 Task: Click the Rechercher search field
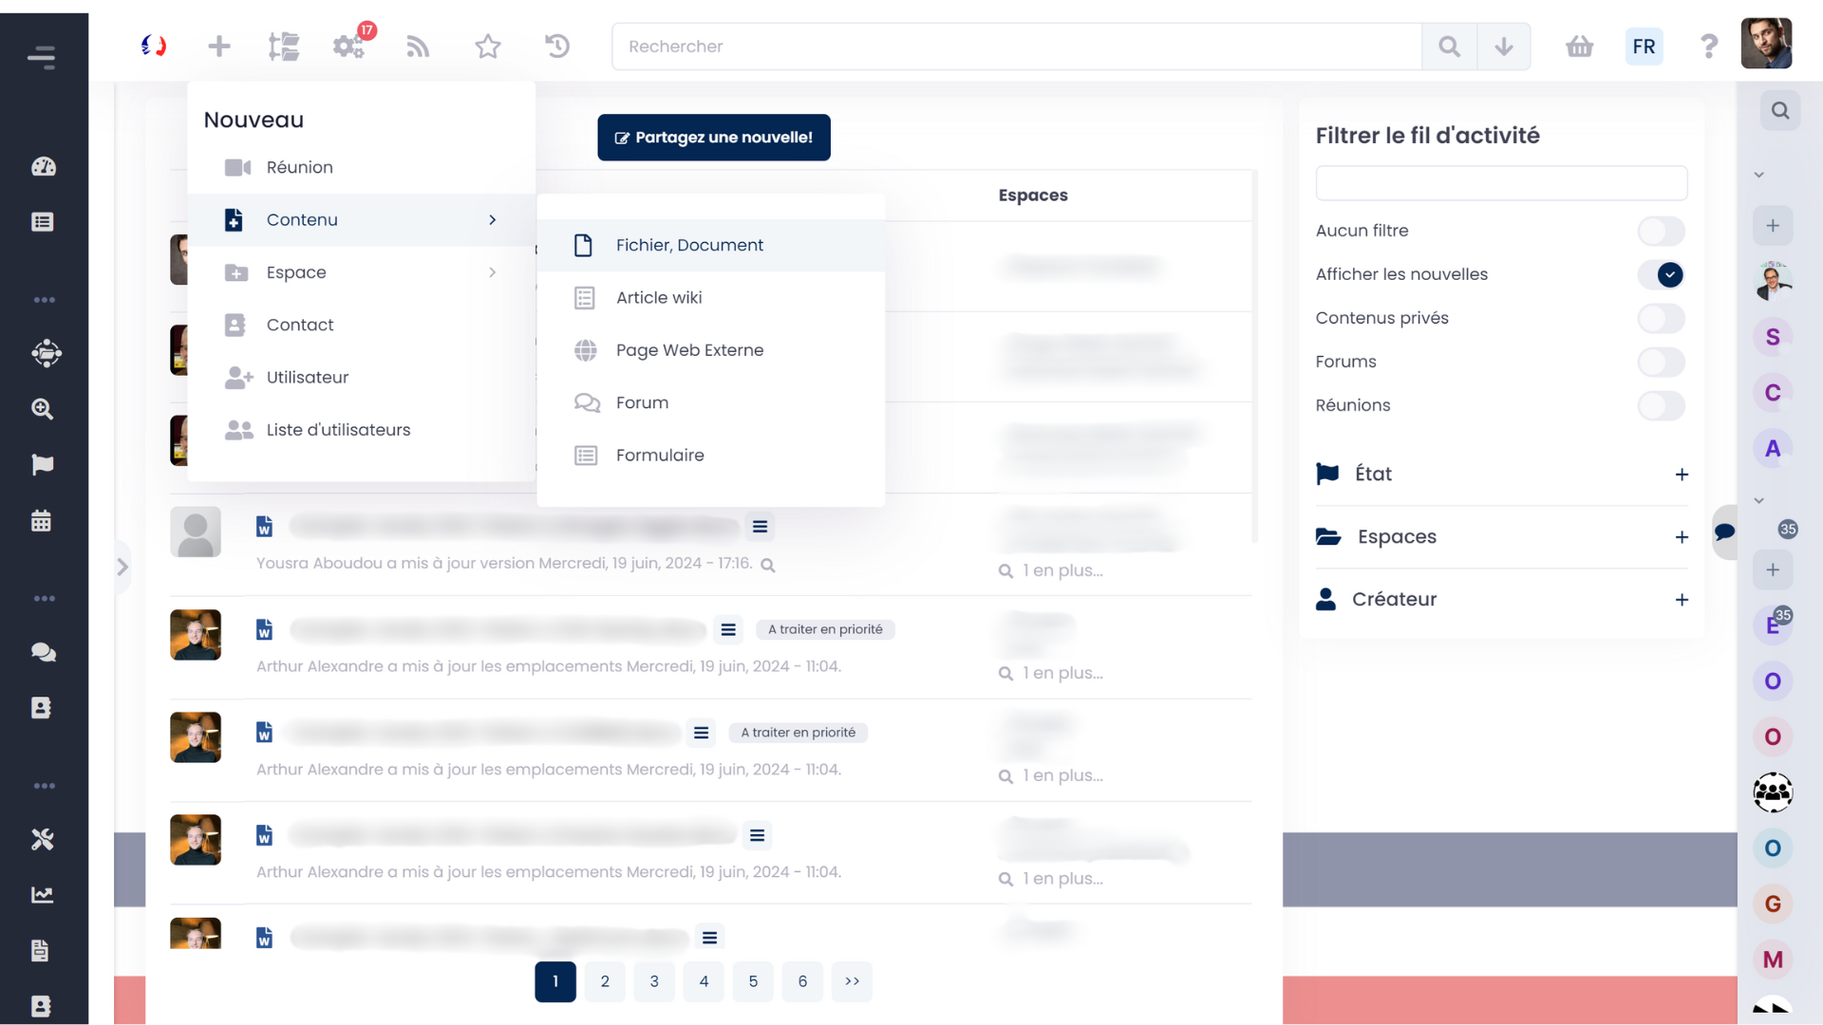point(1016,47)
